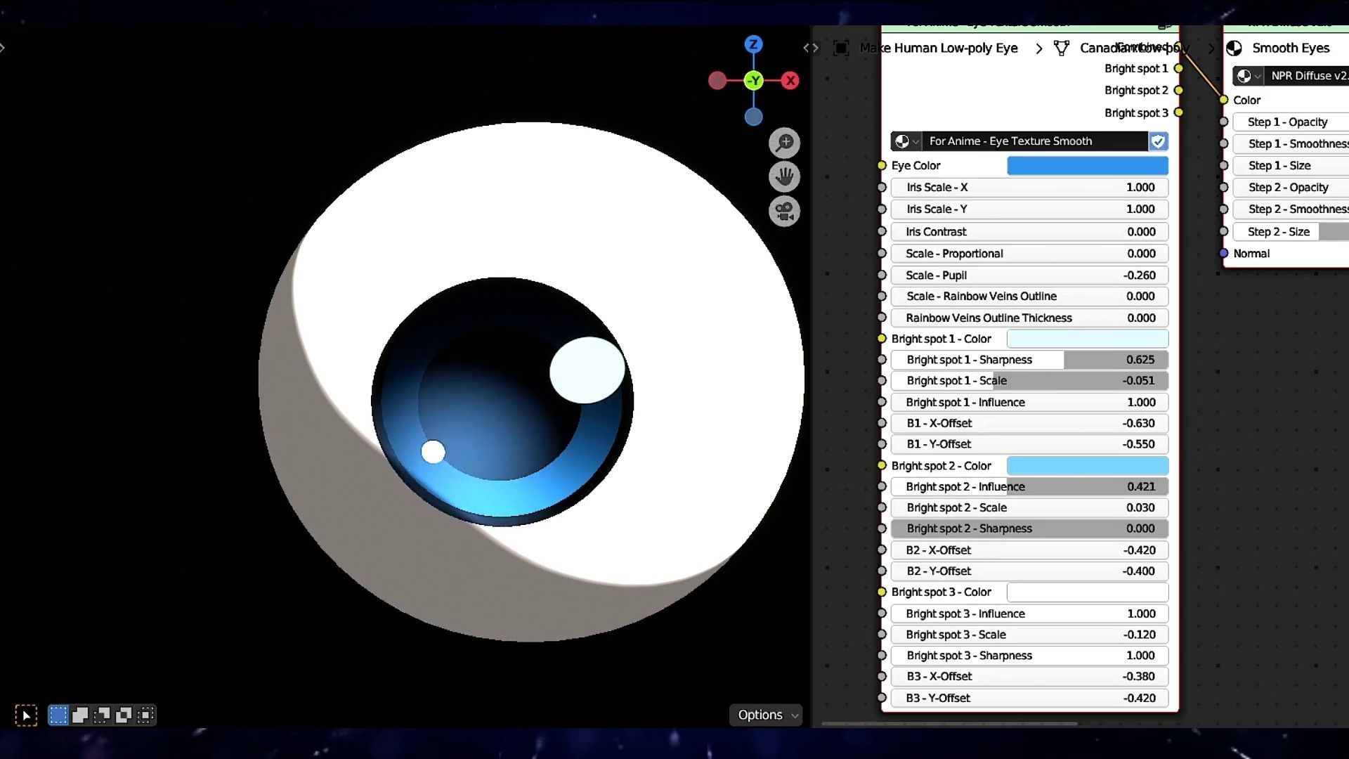This screenshot has height=759, width=1349.
Task: Click the Bright spot 3 - Sharpness field
Action: pos(1029,656)
